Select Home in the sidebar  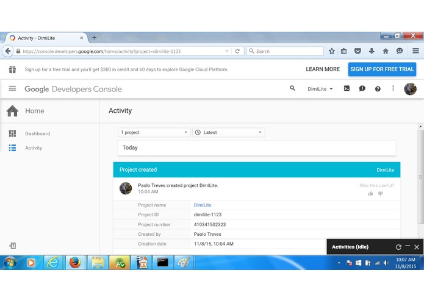[x=35, y=111]
